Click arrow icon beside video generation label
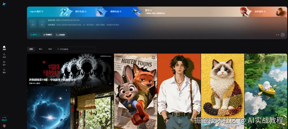The width and height of the screenshot is (288, 129). (120, 11)
